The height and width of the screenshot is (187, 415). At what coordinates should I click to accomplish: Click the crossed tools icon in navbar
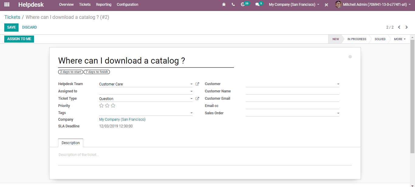[326, 5]
